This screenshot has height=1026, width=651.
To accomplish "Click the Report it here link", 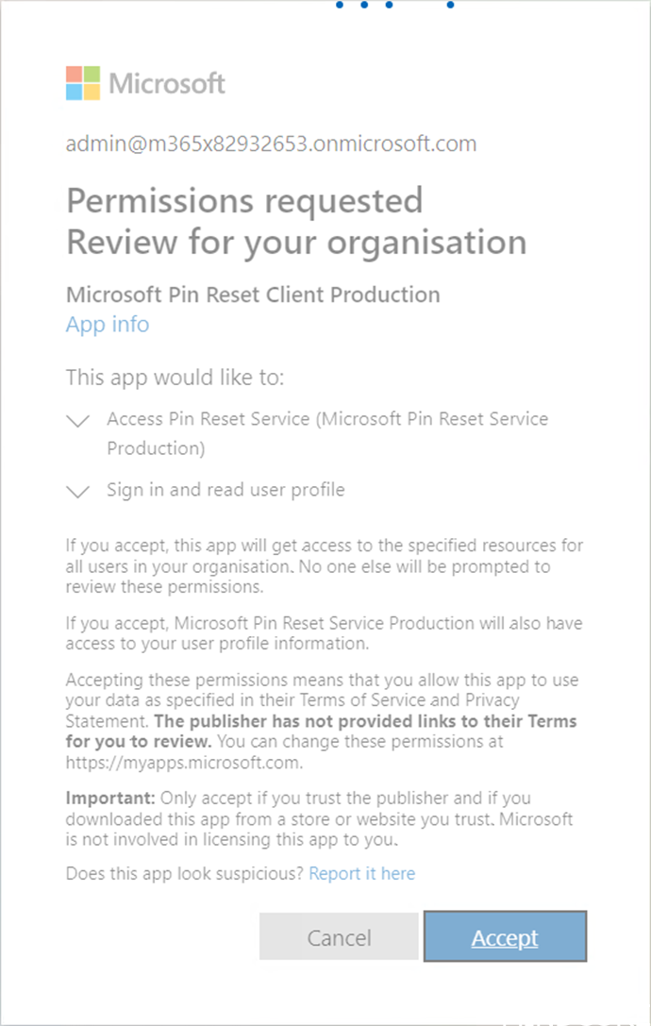I will point(362,873).
